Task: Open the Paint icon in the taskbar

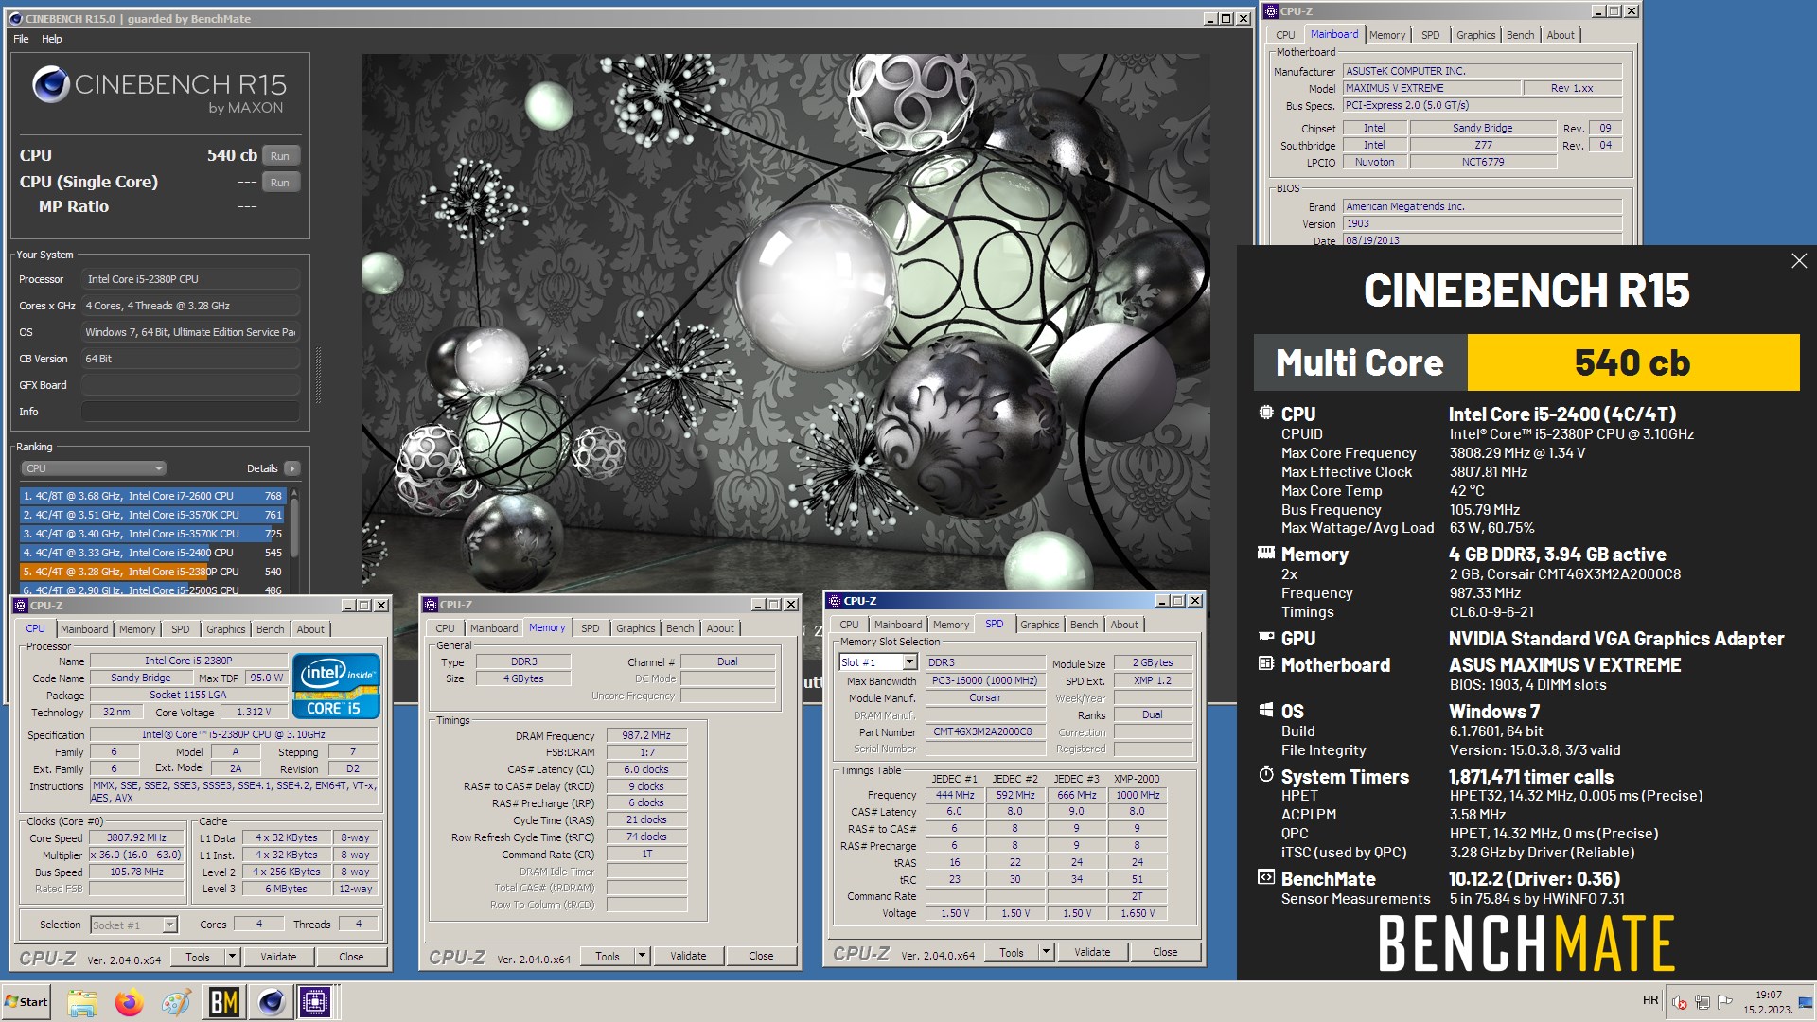Action: (176, 1002)
